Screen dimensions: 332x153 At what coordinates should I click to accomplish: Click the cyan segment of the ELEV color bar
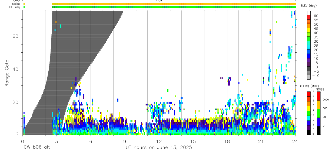click(309, 47)
